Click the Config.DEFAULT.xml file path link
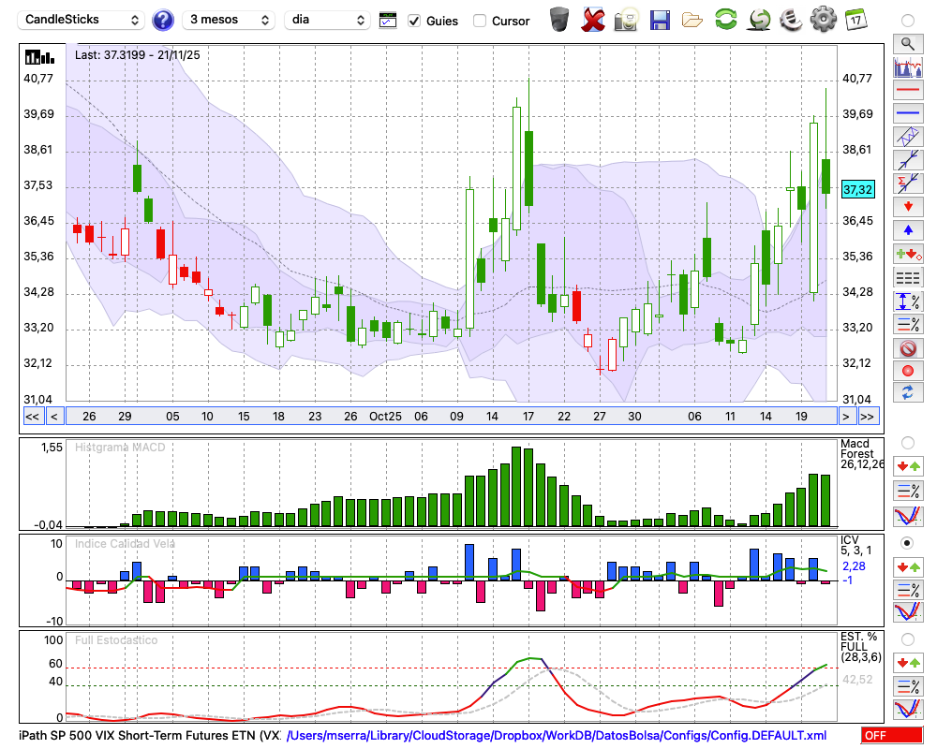937x749 pixels. pos(556,736)
